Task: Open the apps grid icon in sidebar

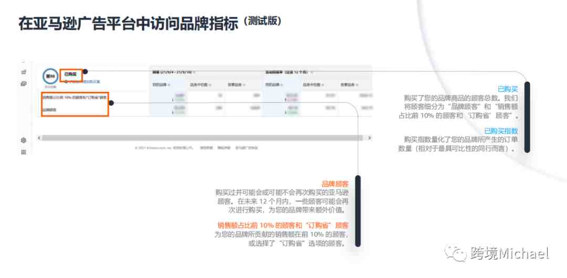Action: tap(24, 152)
